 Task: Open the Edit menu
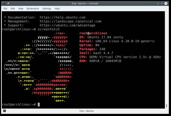tap(13, 9)
